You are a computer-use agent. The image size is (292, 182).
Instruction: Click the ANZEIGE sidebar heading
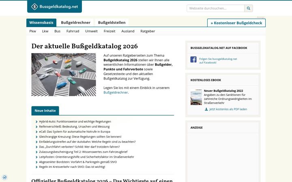[x=196, y=127]
